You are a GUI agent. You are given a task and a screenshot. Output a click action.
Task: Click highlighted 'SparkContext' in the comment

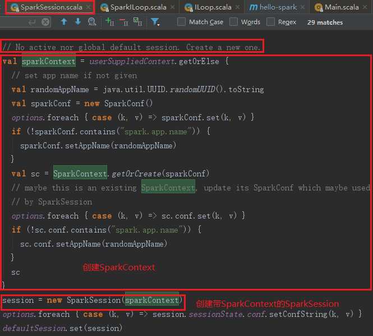pos(168,188)
